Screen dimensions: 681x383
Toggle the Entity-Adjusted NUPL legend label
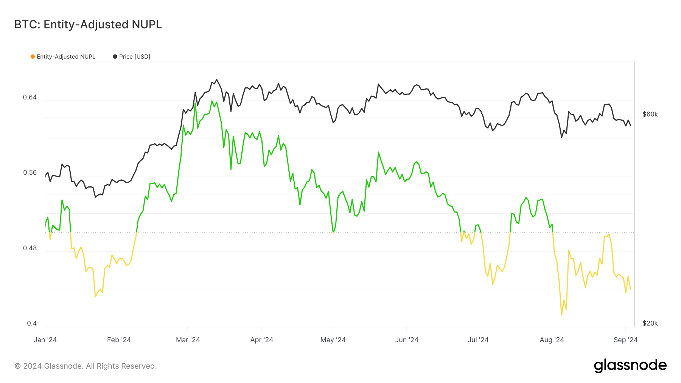coord(66,57)
